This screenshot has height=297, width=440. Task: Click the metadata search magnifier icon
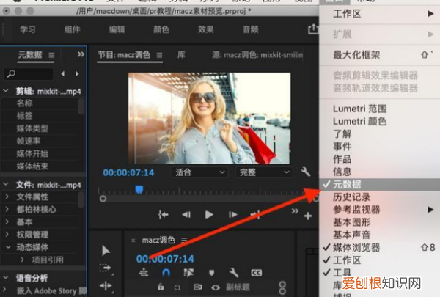click(x=11, y=73)
